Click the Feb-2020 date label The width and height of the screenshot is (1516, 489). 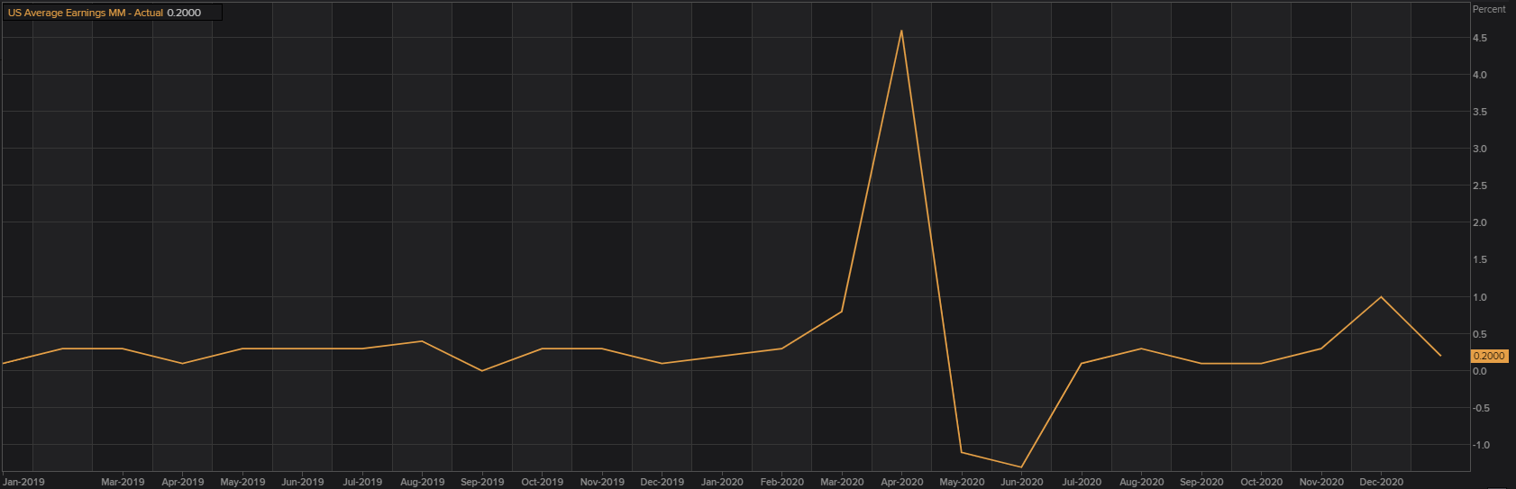pos(781,482)
